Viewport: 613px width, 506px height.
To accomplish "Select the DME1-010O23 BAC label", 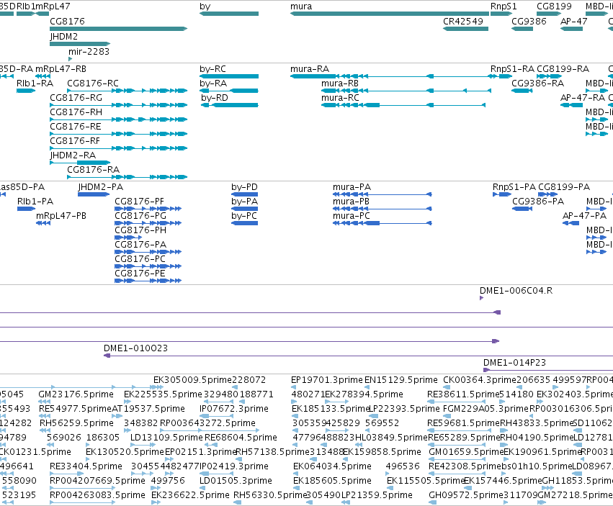I will pyautogui.click(x=135, y=348).
